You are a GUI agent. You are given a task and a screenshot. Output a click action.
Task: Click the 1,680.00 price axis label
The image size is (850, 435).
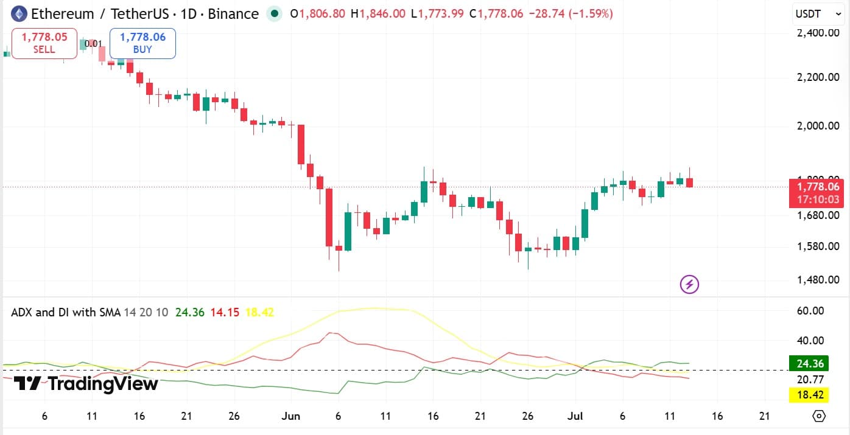[818, 215]
